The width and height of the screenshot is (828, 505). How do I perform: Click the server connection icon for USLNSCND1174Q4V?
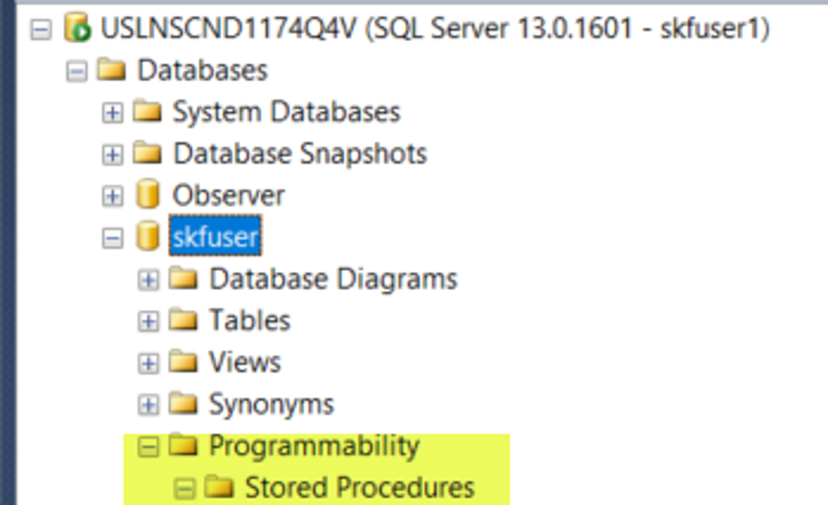[77, 27]
